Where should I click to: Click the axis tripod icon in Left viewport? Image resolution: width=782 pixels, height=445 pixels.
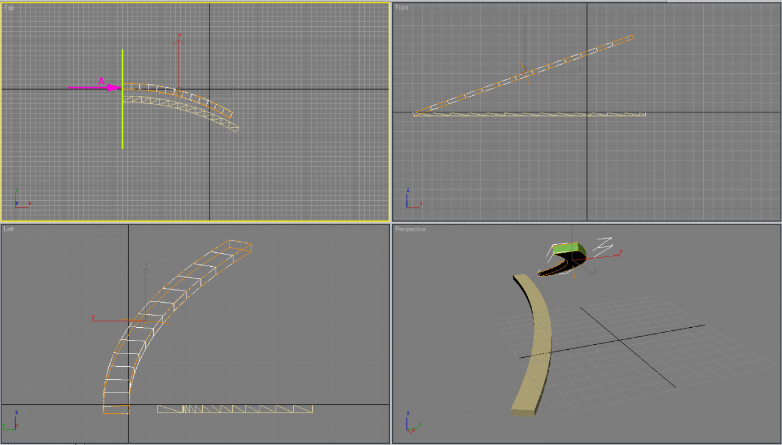(x=10, y=421)
